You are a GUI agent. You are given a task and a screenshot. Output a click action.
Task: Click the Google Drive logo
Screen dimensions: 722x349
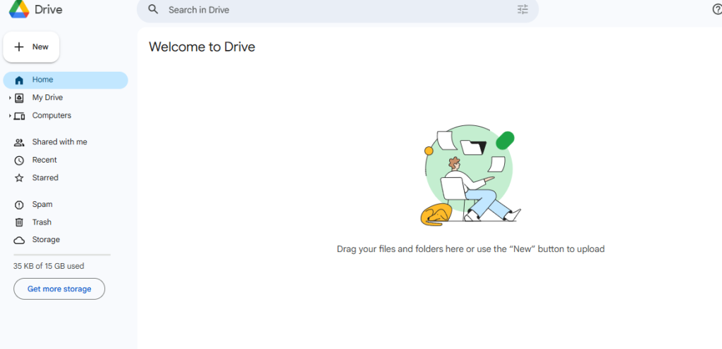(x=19, y=8)
